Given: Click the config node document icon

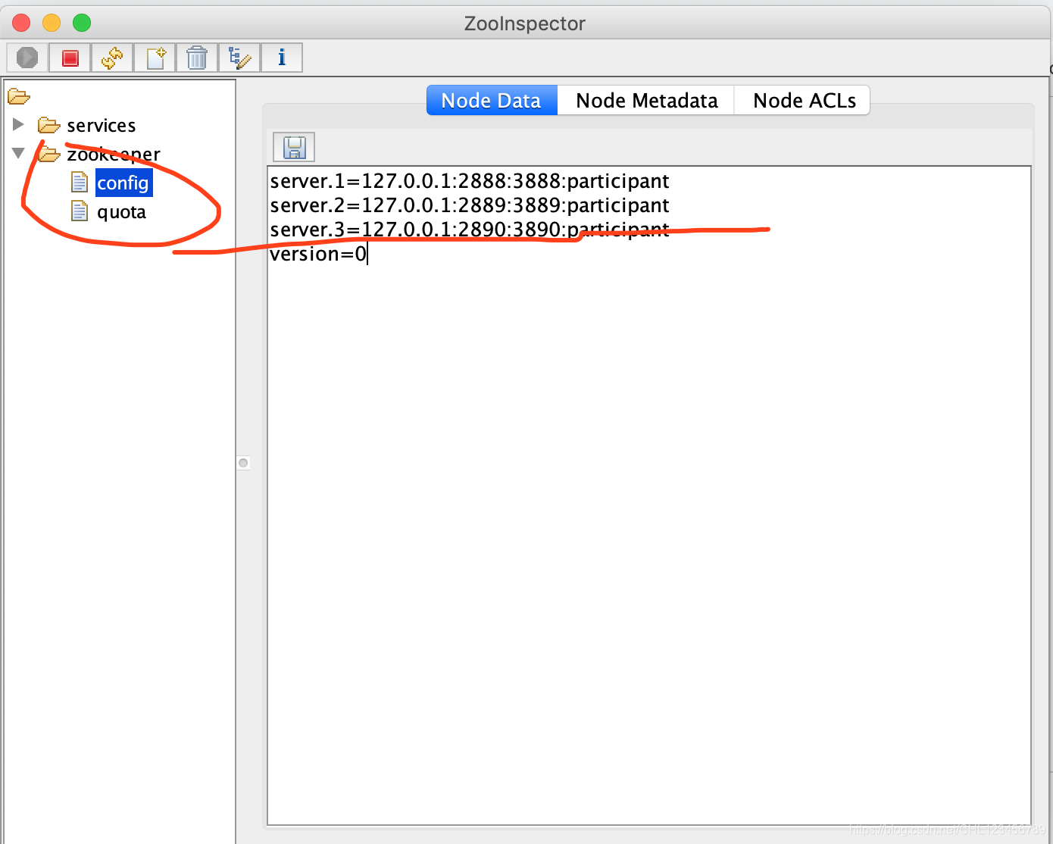Looking at the screenshot, I should click(x=80, y=182).
